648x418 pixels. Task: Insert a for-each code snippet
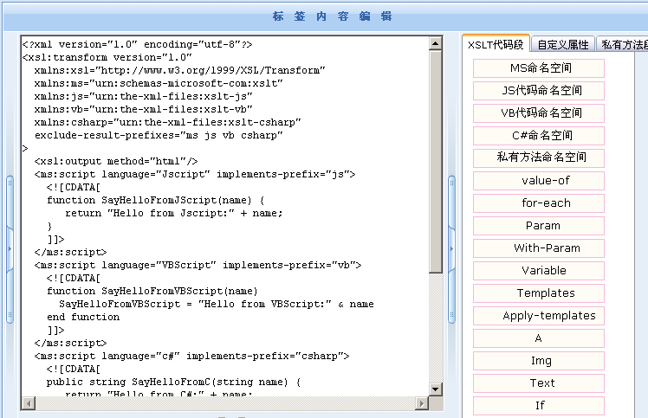click(x=539, y=203)
